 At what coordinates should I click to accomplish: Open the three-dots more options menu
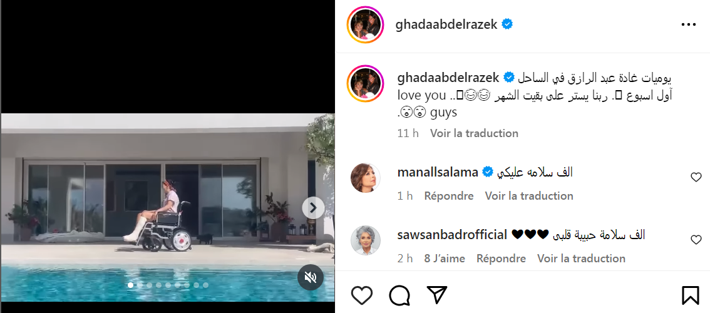click(x=688, y=25)
